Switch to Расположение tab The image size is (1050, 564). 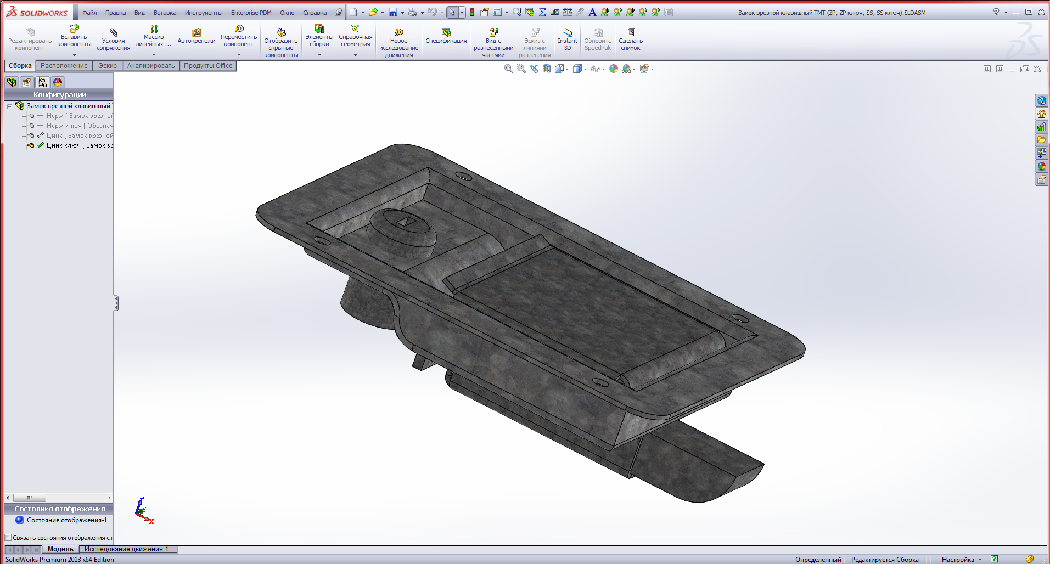tap(64, 66)
